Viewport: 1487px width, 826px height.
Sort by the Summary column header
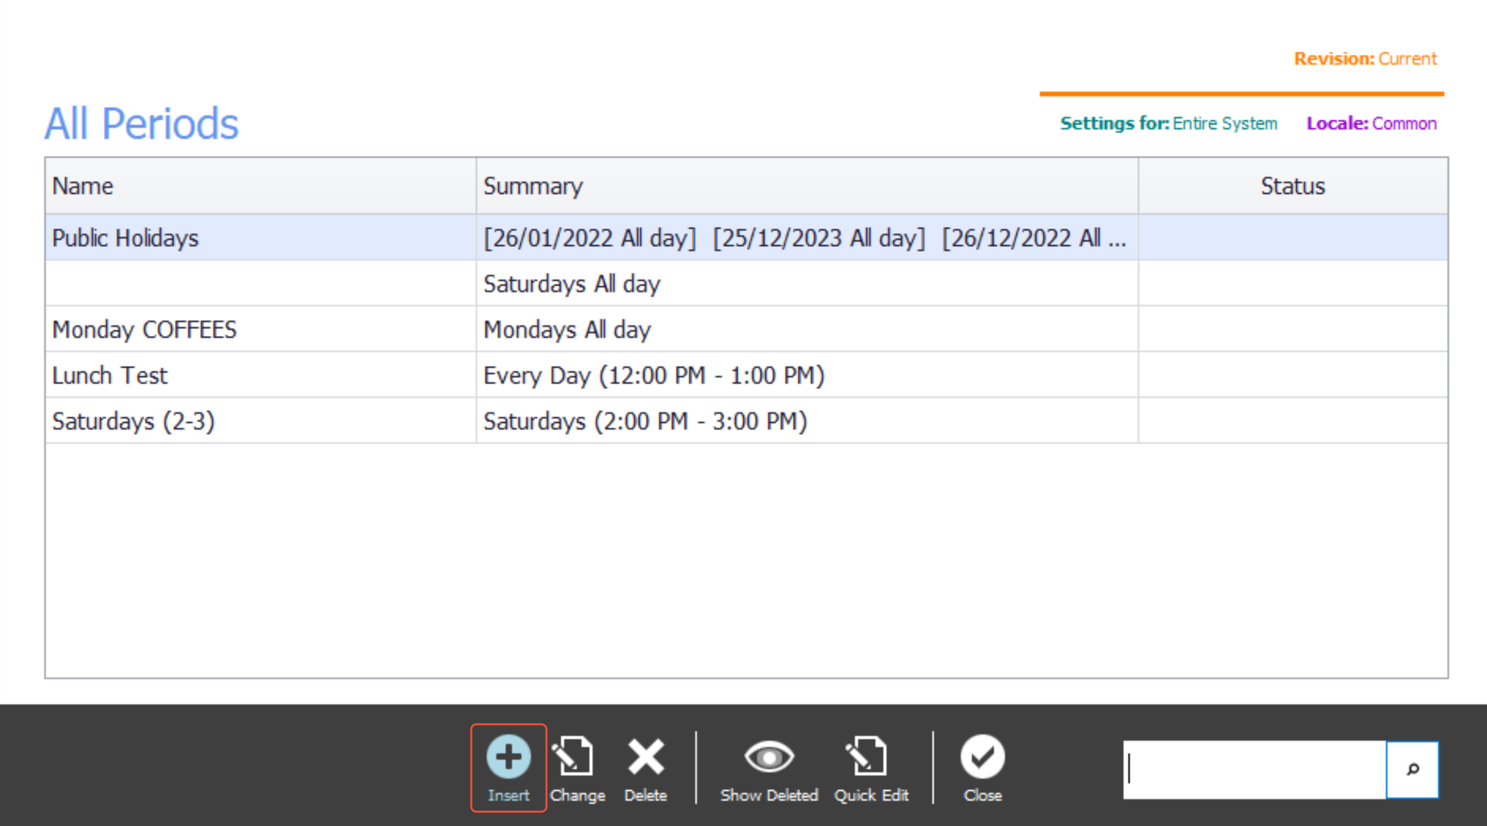[807, 186]
